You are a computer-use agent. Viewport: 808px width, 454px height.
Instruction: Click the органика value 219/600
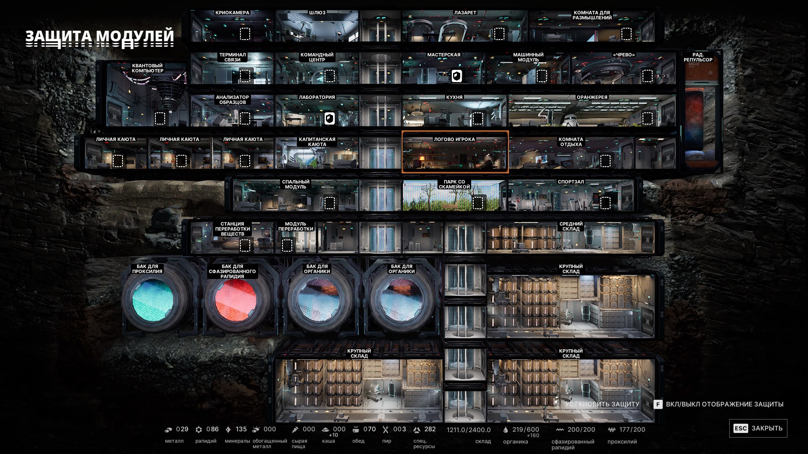(526, 430)
